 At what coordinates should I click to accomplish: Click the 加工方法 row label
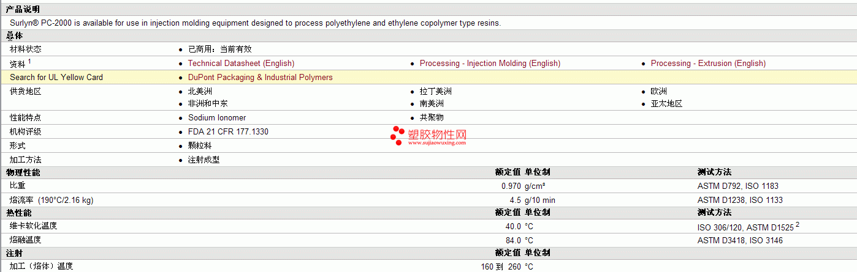tap(26, 160)
